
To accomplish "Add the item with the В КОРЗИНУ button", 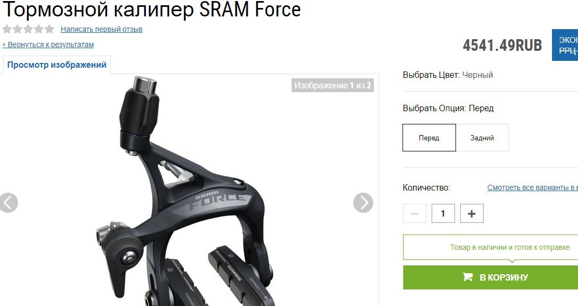I will (x=491, y=277).
